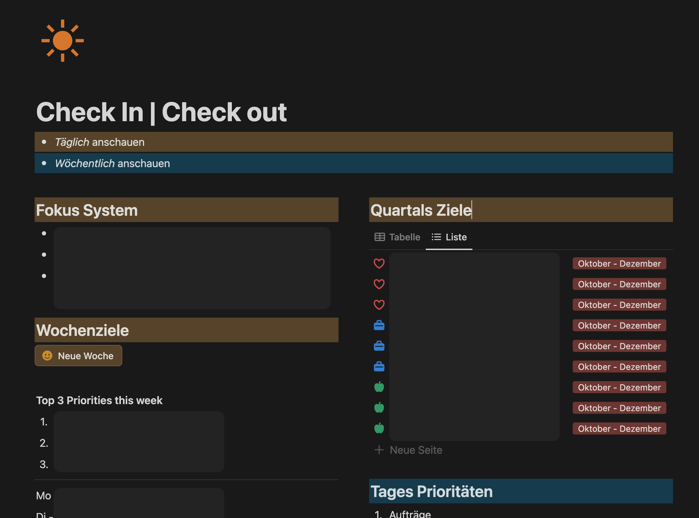Screen dimensions: 699x518
Task: Click Oktober - Dezember tag on first briefcase row
Action: 619,325
